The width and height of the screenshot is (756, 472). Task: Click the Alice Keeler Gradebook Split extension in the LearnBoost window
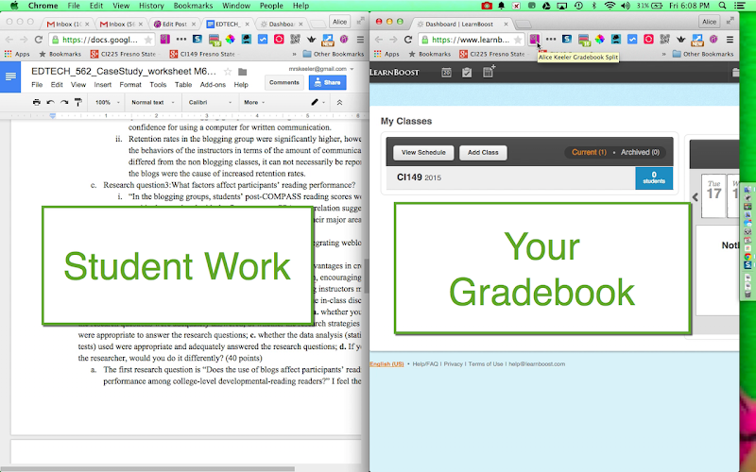tap(534, 40)
